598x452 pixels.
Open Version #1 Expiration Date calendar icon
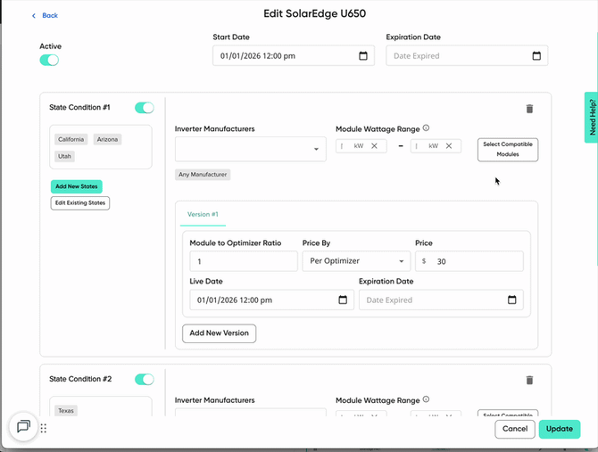[x=511, y=300]
